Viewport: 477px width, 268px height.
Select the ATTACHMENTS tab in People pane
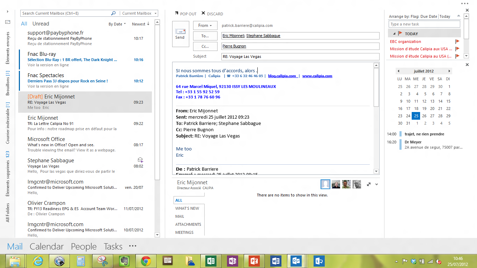188,224
